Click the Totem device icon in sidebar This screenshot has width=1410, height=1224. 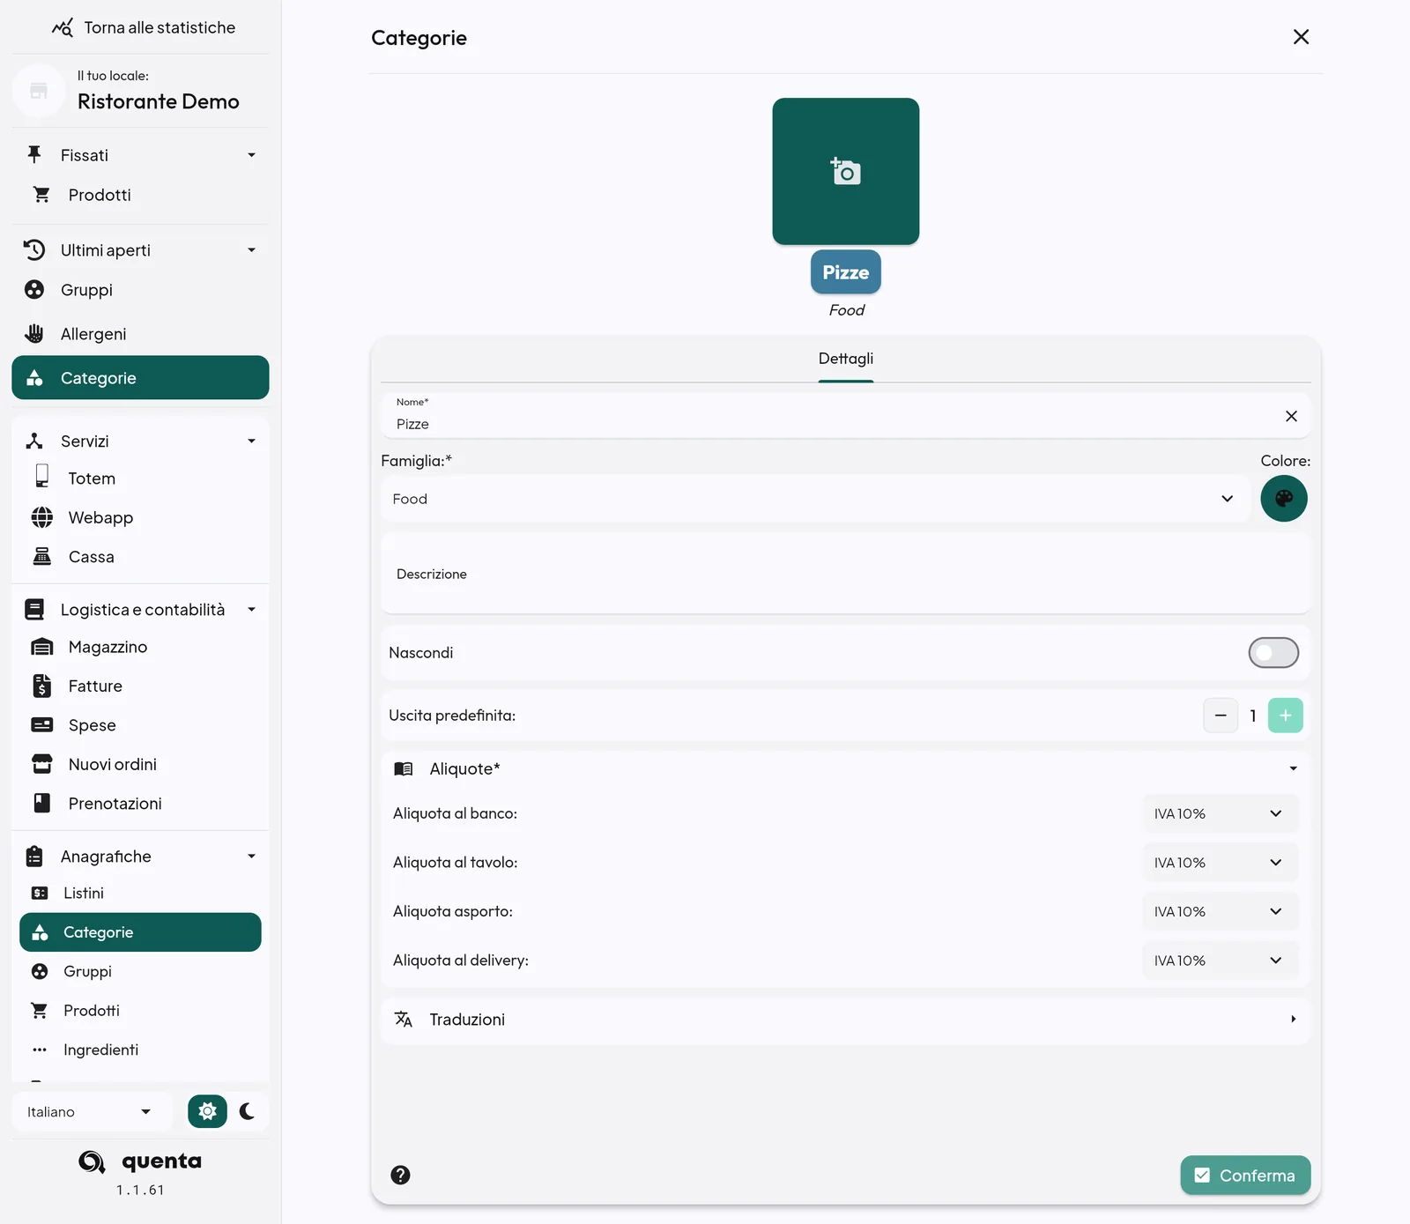pos(41,477)
